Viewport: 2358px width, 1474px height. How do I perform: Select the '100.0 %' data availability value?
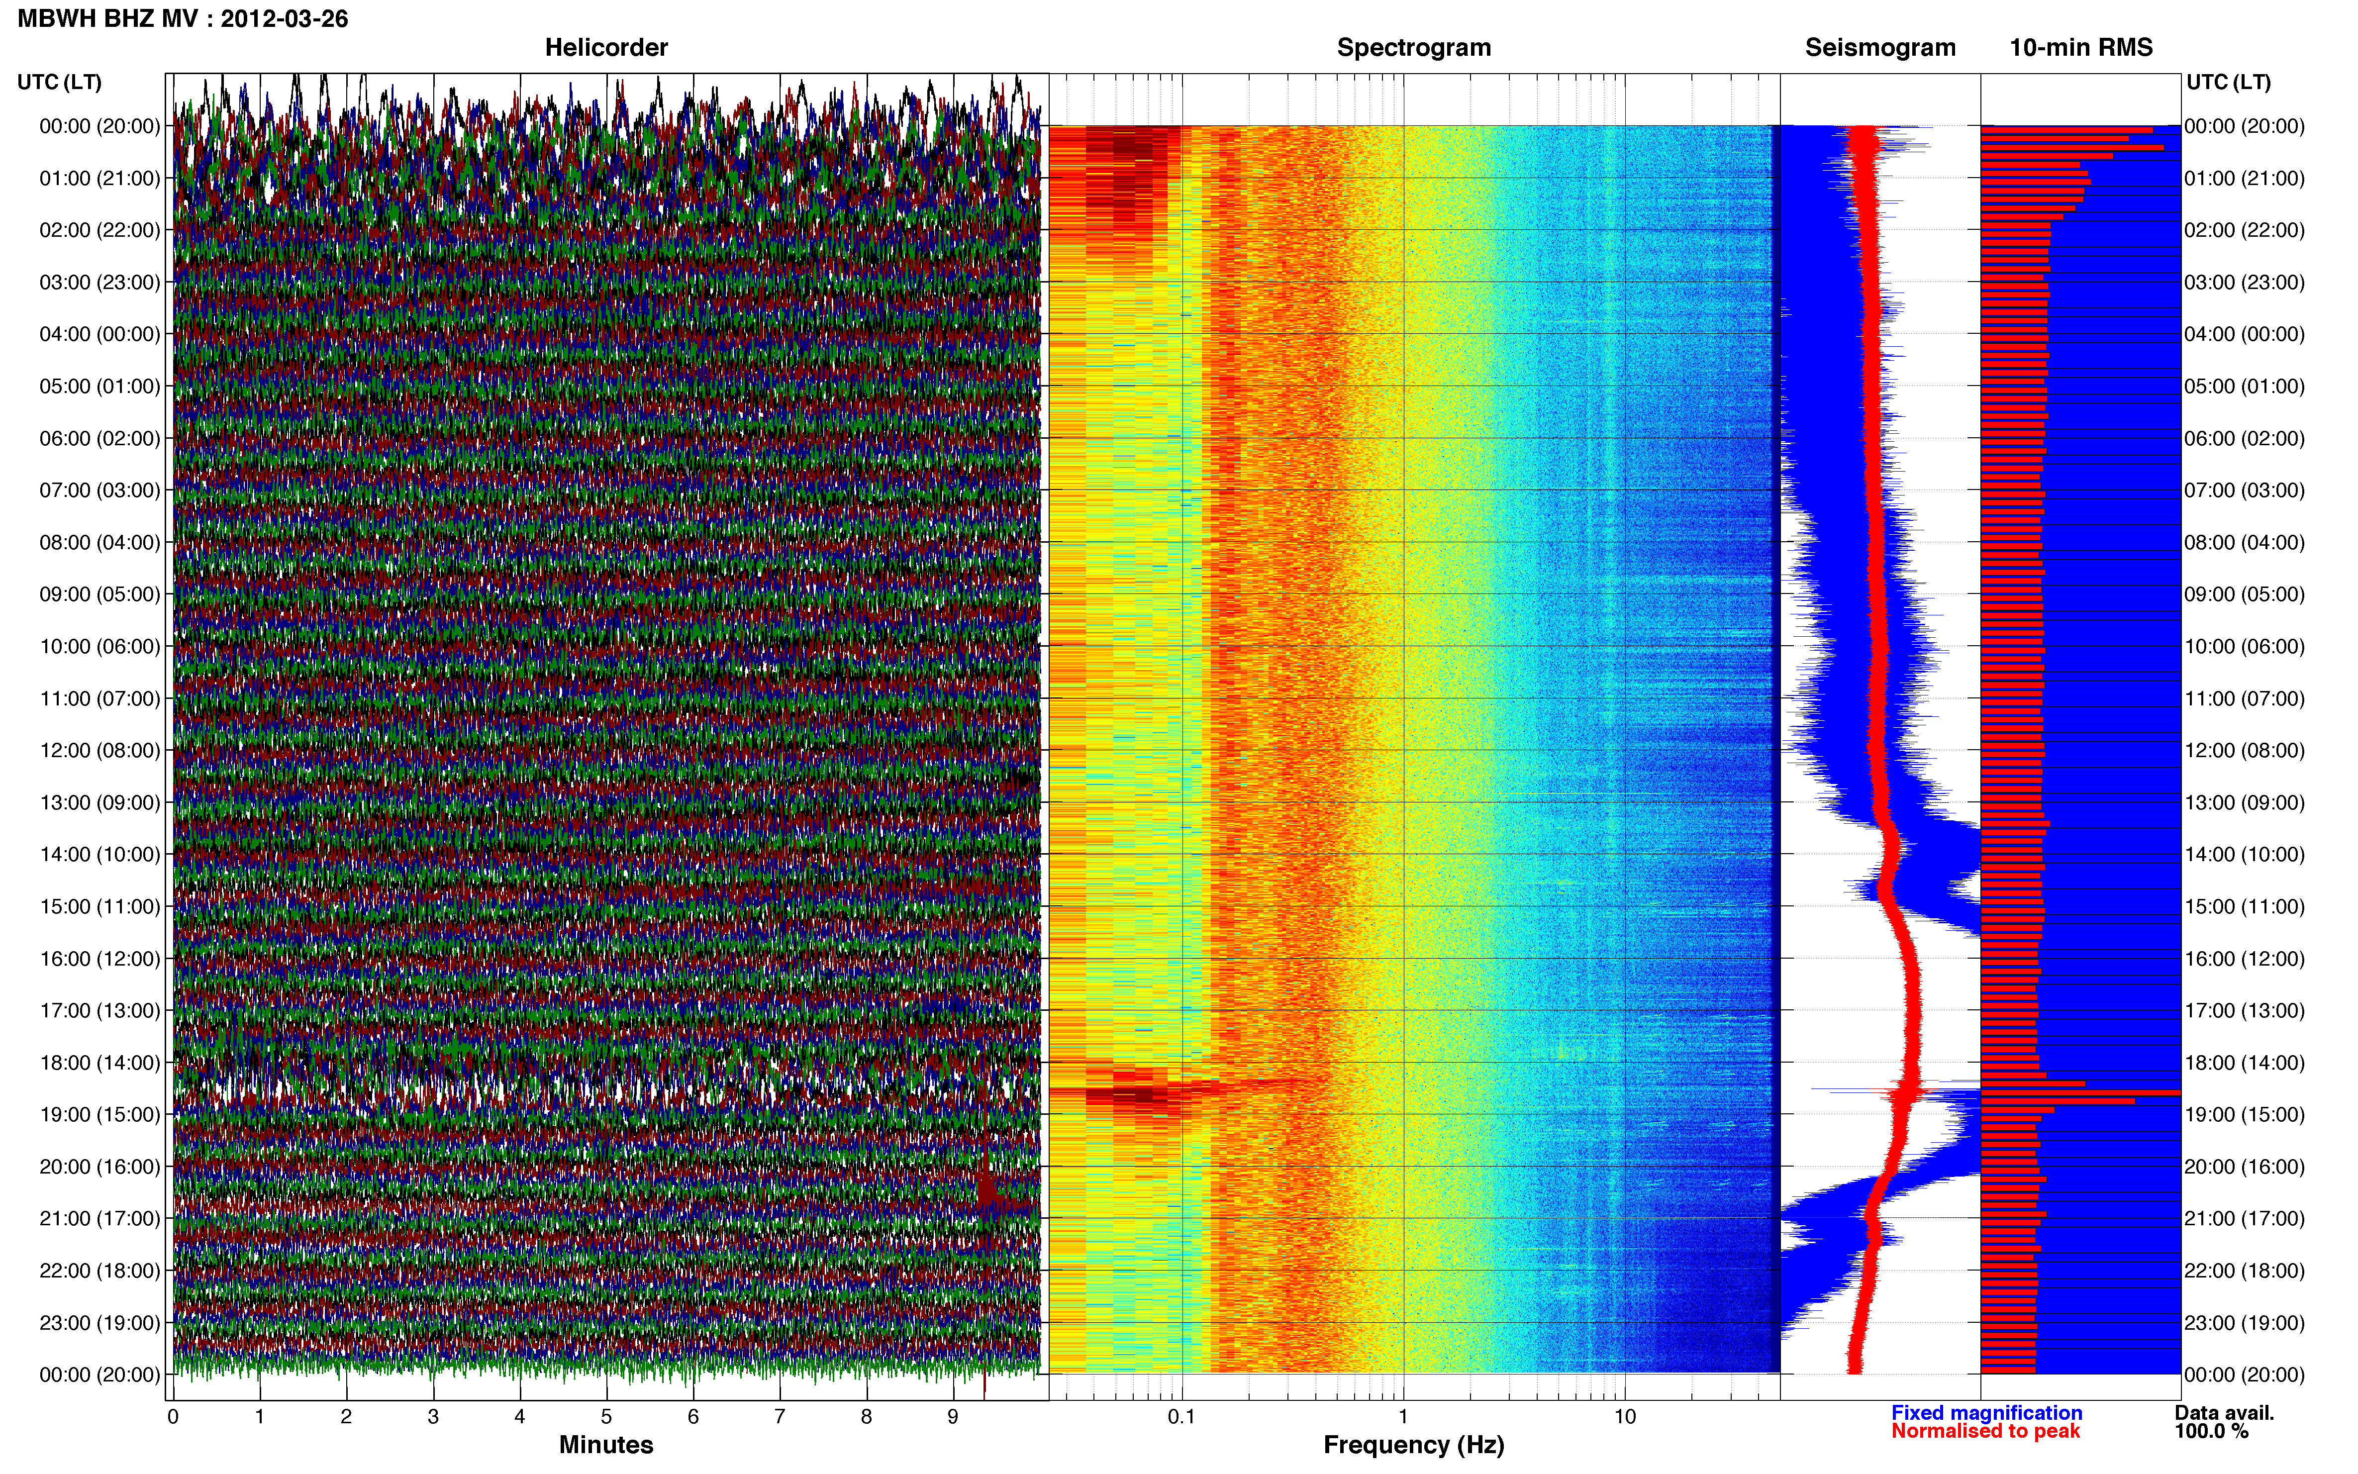[2212, 1431]
